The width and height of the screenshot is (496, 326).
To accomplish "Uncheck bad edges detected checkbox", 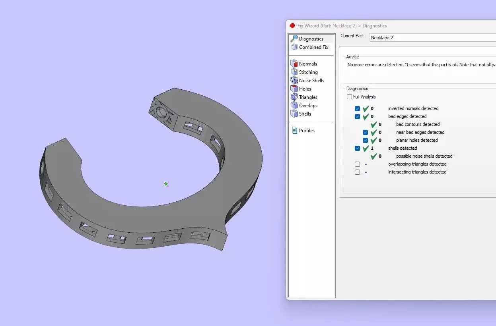I will click(x=357, y=116).
